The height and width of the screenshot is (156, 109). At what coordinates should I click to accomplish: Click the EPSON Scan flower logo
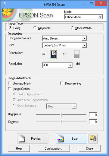click(x=9, y=15)
